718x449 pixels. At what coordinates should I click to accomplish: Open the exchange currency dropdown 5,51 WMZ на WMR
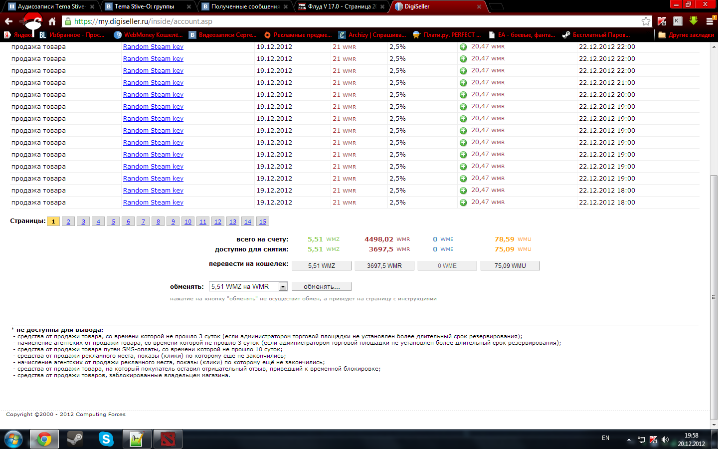tap(248, 286)
